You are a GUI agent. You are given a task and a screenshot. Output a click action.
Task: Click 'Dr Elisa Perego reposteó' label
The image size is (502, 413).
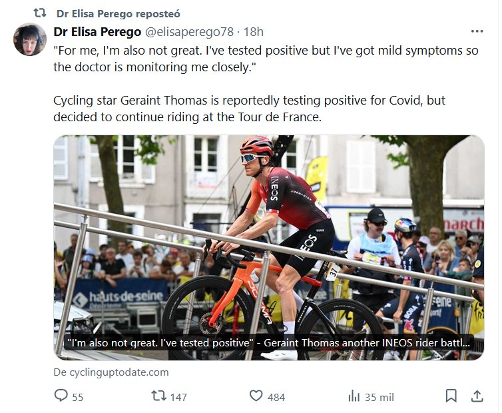click(x=118, y=13)
